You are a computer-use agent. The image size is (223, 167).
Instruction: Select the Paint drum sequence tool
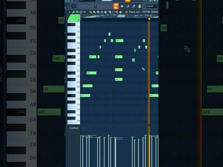point(98,12)
